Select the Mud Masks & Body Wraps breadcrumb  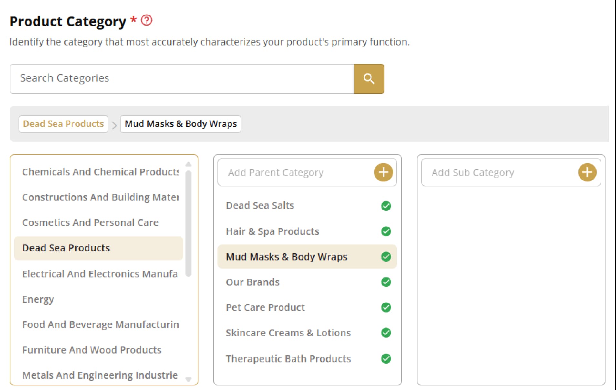click(x=180, y=124)
